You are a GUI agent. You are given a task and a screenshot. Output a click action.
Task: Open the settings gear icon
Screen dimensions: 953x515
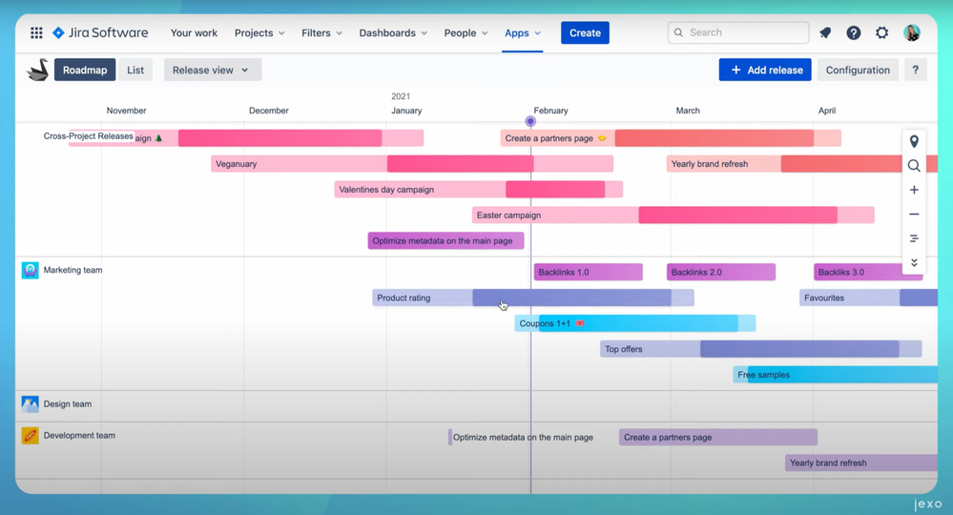coord(881,32)
